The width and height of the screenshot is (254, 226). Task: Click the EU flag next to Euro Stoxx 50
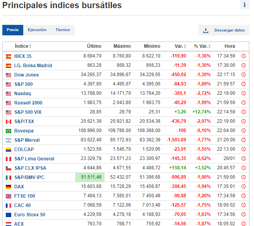click(9, 215)
